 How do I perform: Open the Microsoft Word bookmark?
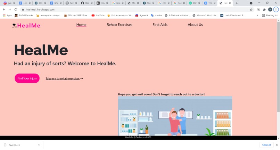coord(205,15)
